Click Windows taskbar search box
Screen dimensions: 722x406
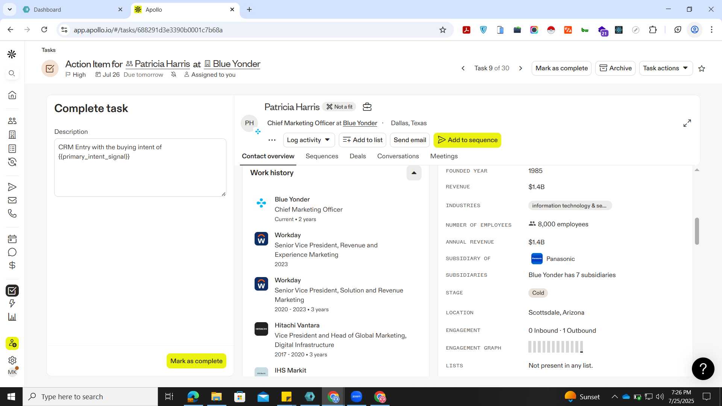click(x=90, y=397)
